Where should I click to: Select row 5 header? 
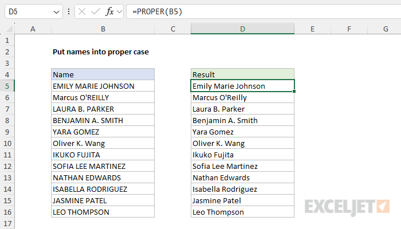point(7,86)
